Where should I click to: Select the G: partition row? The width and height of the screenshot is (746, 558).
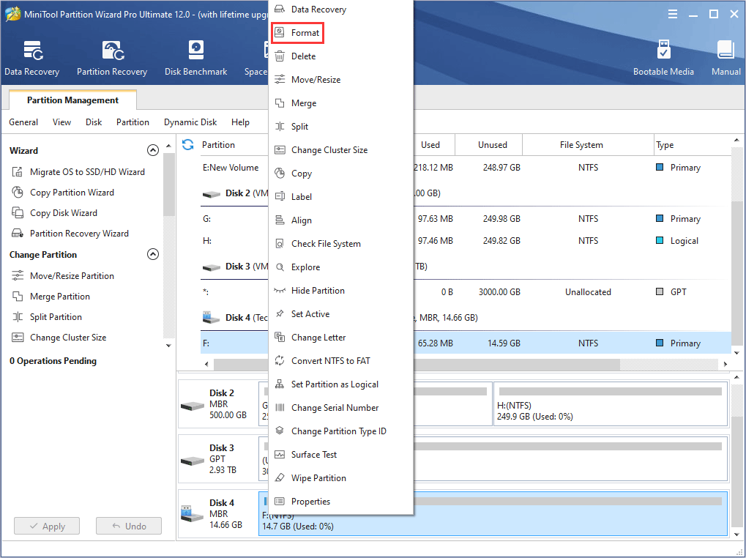pos(466,219)
